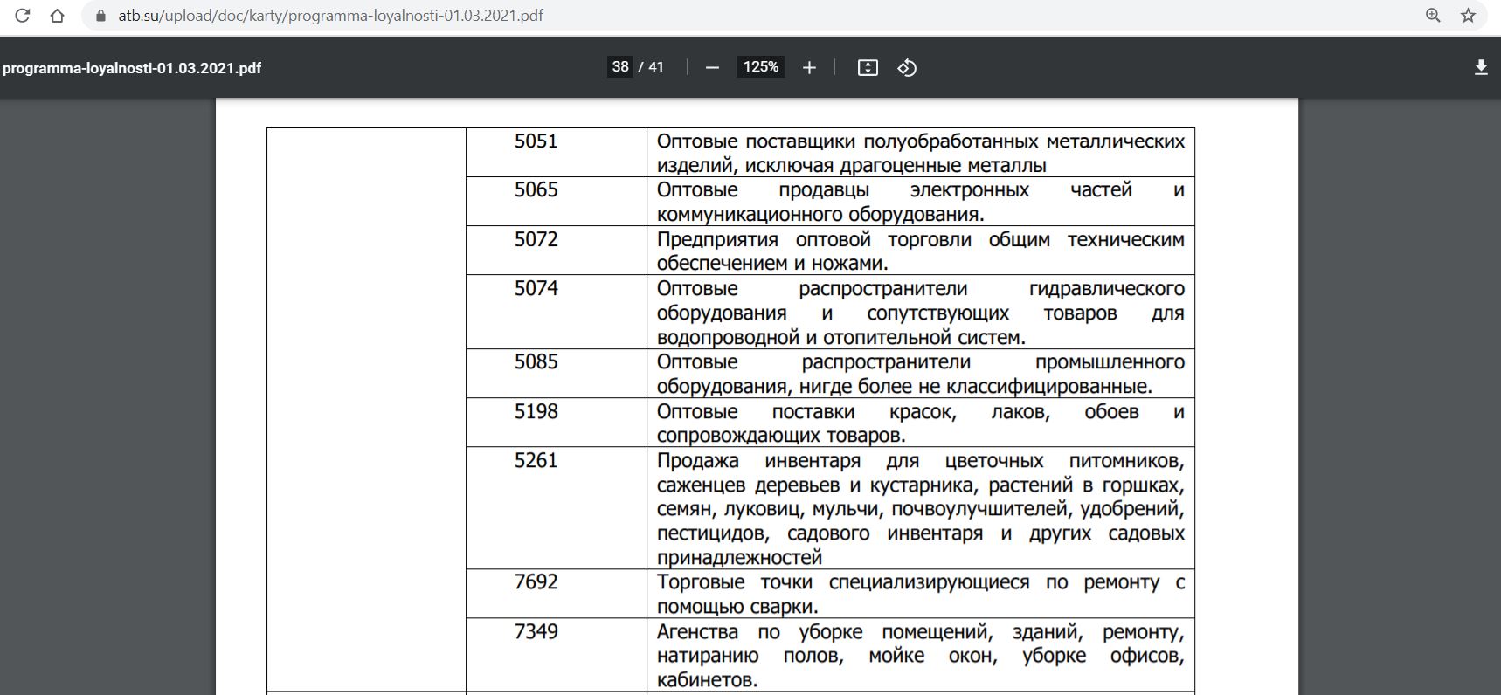Select total page count '41' text
Screen dimensions: 1501x695
point(656,67)
